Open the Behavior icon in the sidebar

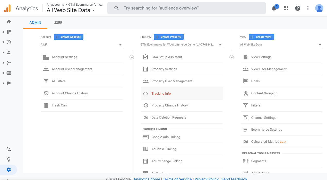pos(9,73)
